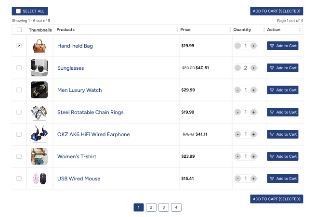The width and height of the screenshot is (315, 217).
Task: Click the Select All button
Action: [30, 11]
